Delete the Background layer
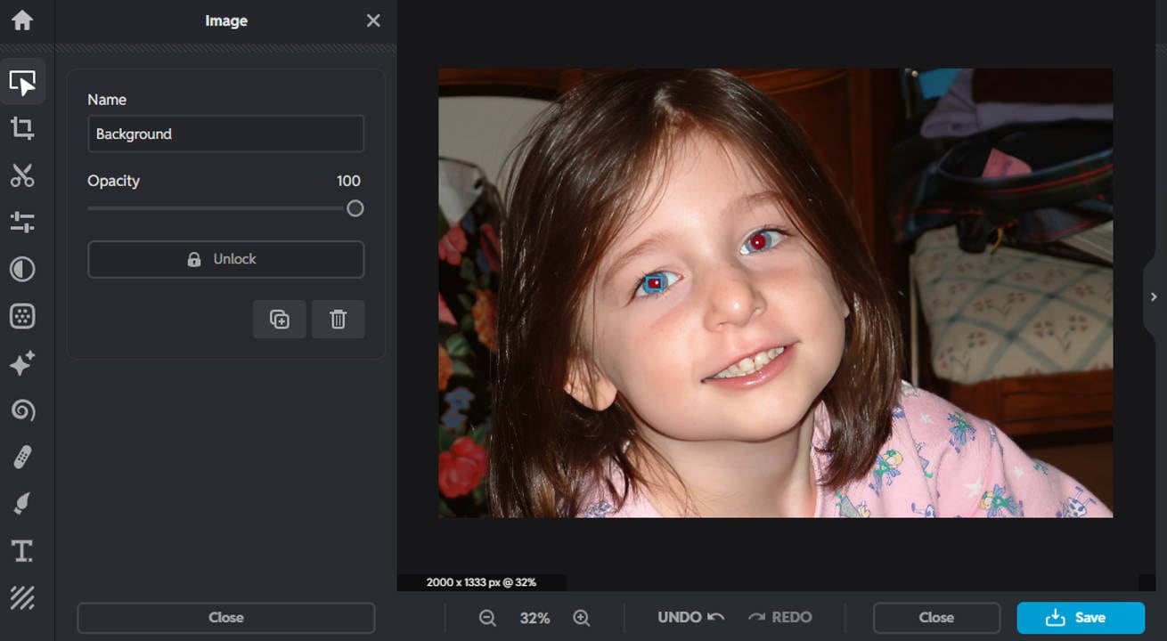Viewport: 1167px width, 641px height. pos(339,320)
